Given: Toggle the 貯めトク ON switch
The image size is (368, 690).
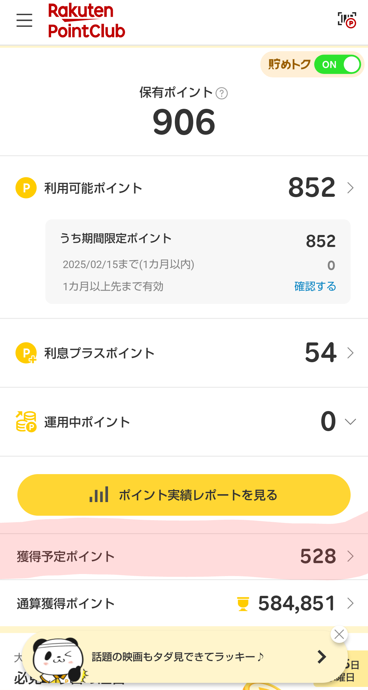Looking at the screenshot, I should click(337, 64).
